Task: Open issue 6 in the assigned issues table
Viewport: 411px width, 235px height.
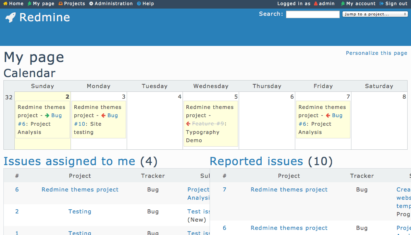Action: [x=17, y=189]
